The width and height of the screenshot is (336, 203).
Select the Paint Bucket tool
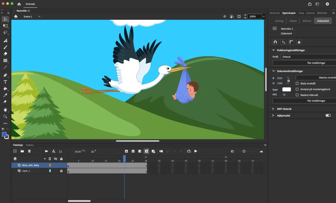(x=5, y=88)
